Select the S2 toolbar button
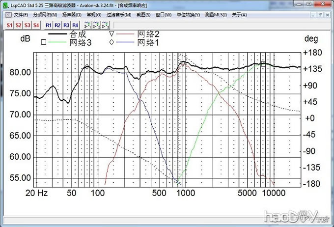Screen dimensions: 334x227 click(18, 24)
